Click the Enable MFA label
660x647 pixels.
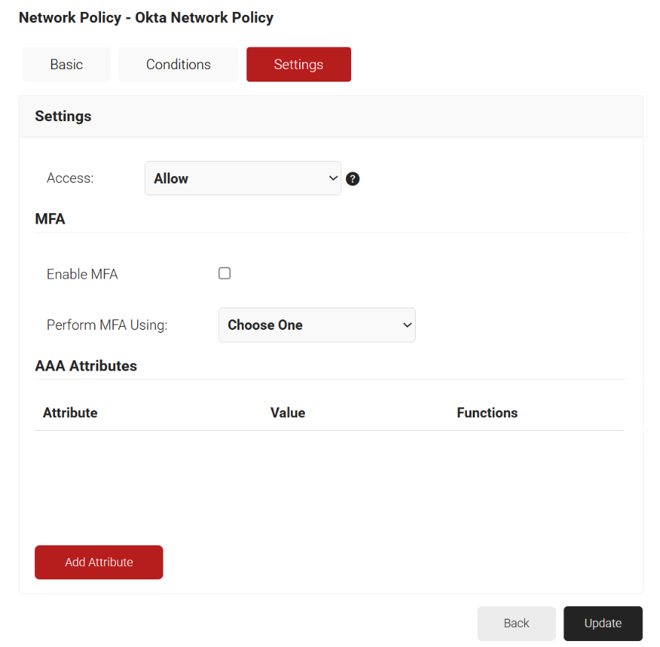82,274
